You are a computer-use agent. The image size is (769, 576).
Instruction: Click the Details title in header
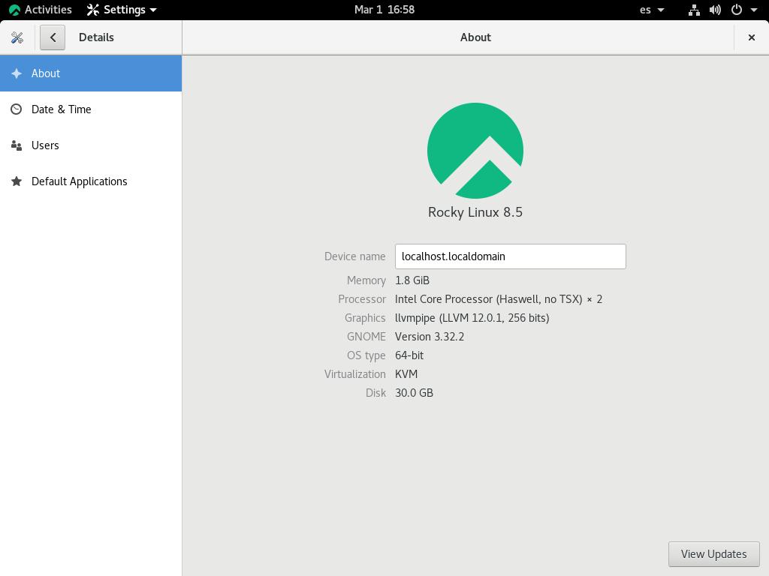[96, 37]
